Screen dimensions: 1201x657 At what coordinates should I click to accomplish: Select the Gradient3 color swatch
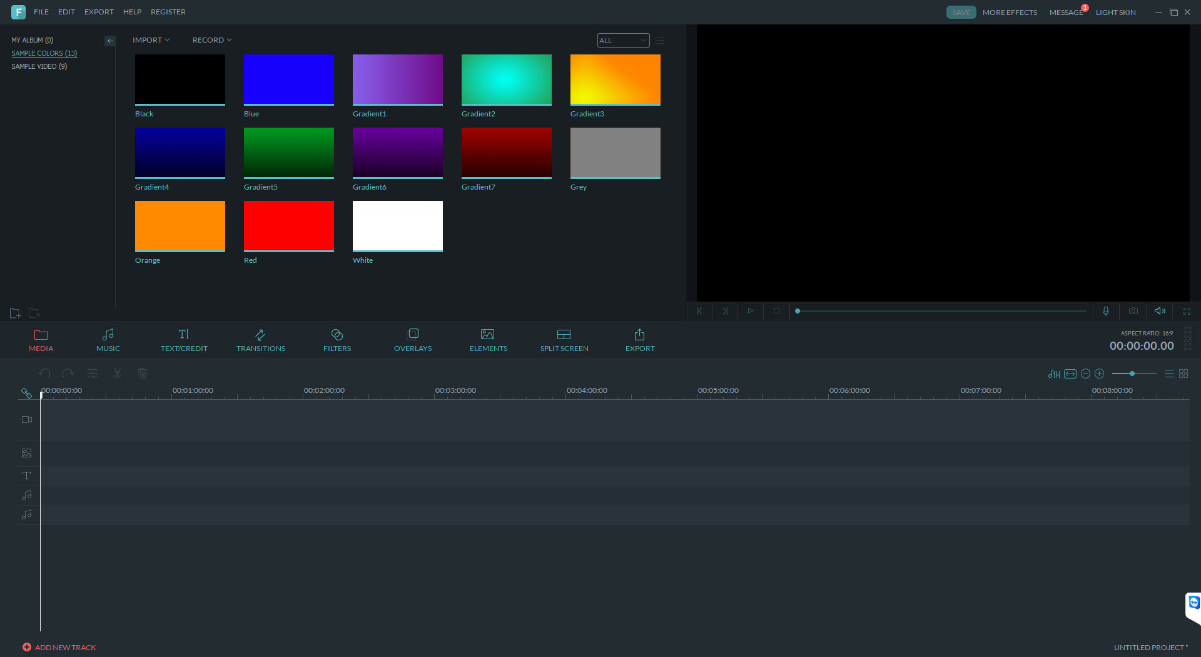click(615, 79)
